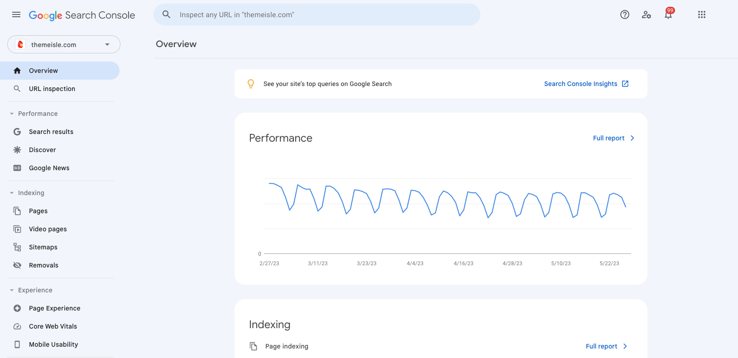Go to Overview in the sidebar
Viewport: 738px width, 358px height.
(60, 71)
